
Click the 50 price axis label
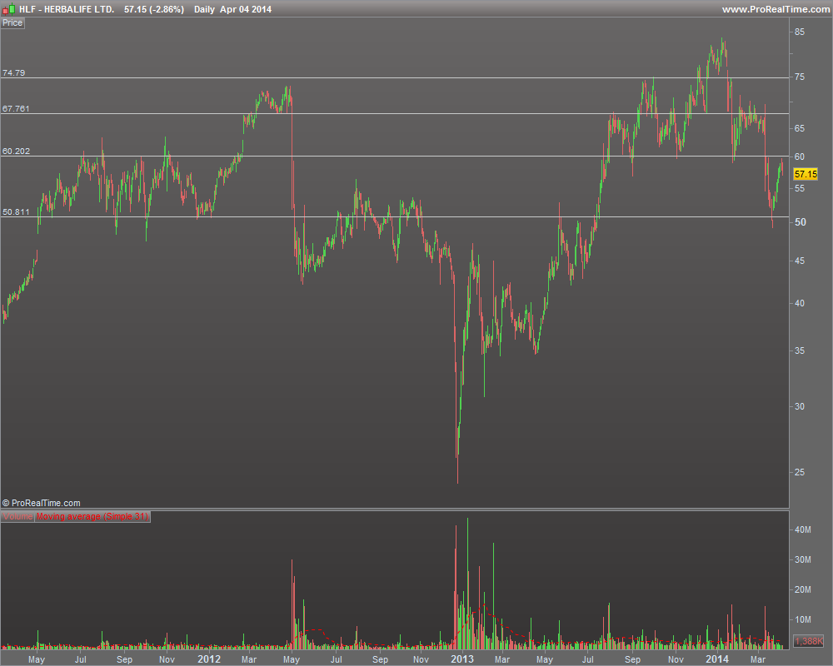click(800, 222)
